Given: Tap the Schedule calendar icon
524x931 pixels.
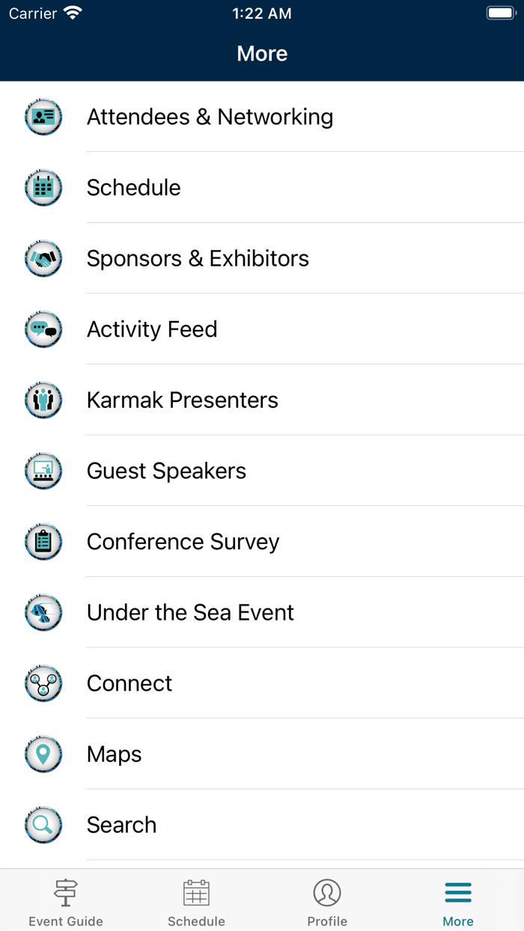Looking at the screenshot, I should 43,187.
